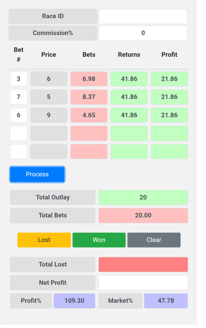
Task: Edit the Bet # field containing 3
Action: 19,79
